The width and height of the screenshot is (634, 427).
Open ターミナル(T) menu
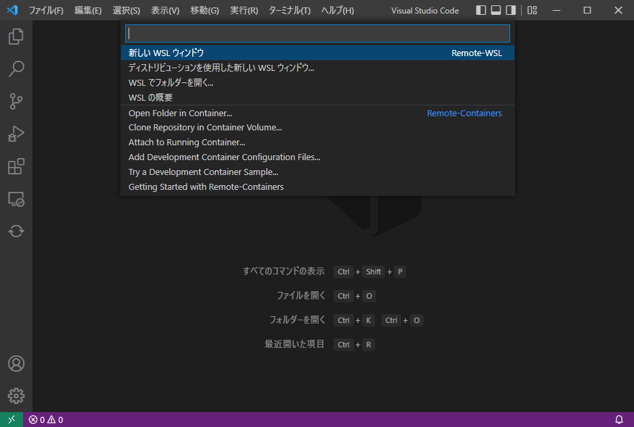coord(290,11)
